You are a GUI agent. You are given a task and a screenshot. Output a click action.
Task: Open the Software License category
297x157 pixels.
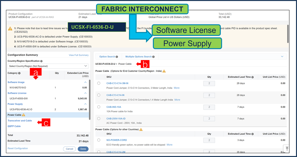[x=17, y=93]
